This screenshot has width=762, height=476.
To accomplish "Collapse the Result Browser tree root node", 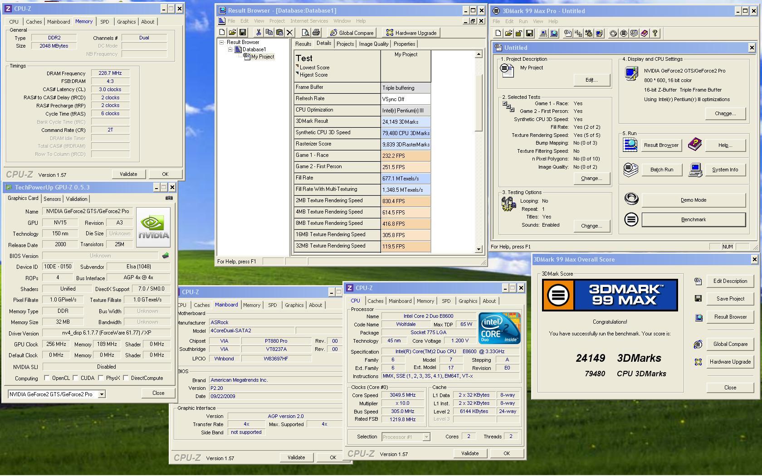I will pyautogui.click(x=222, y=42).
